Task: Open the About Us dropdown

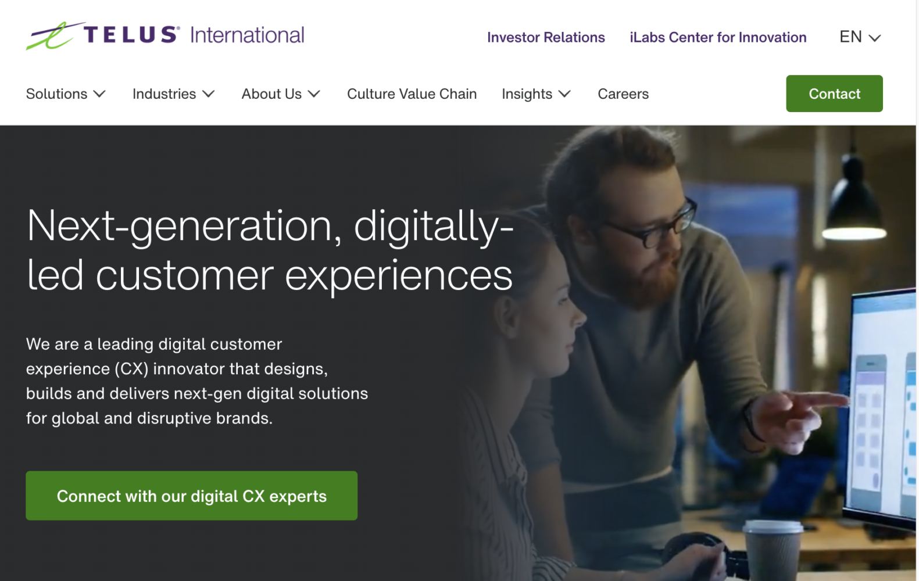Action: click(x=271, y=94)
